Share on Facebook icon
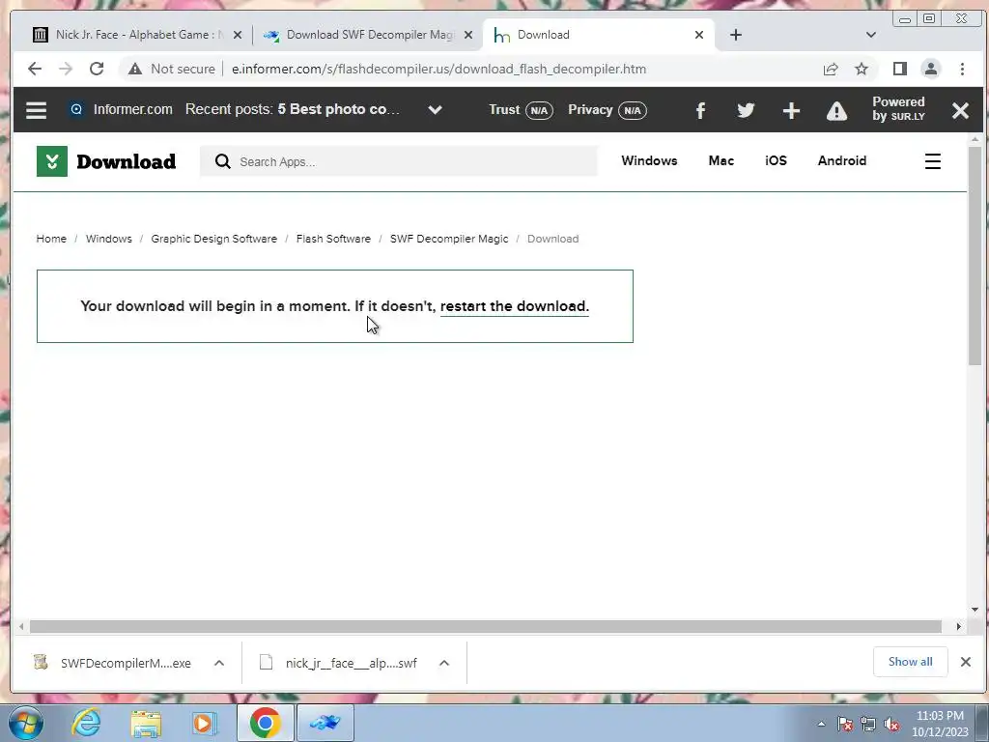Image resolution: width=989 pixels, height=742 pixels. coord(700,110)
